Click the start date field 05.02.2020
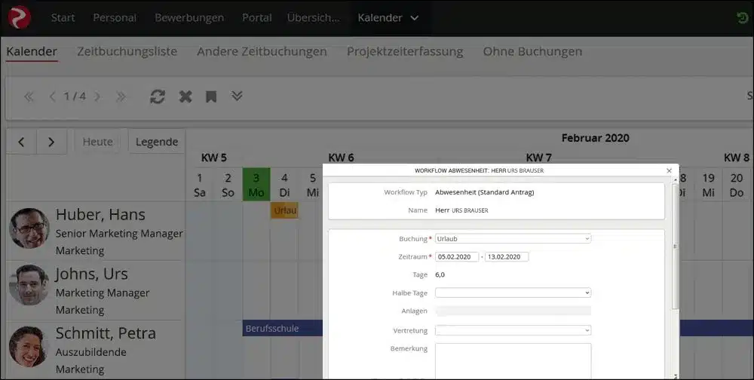 pyautogui.click(x=457, y=256)
